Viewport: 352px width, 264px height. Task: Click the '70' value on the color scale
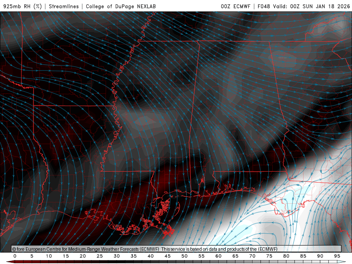click(252, 256)
